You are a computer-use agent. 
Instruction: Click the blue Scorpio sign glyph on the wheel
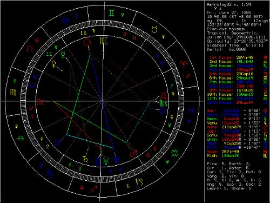click(50, 173)
